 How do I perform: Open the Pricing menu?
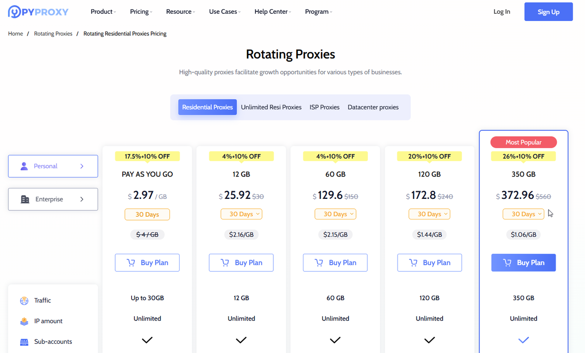tap(140, 11)
